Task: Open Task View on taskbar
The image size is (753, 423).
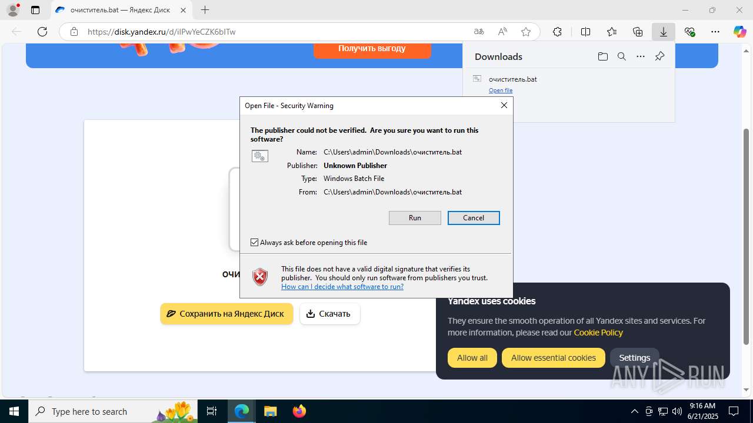Action: 212,411
